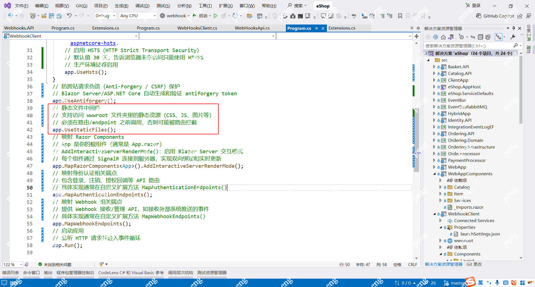Click the spell checker abc icon
535x287 pixels.
[x=354, y=16]
